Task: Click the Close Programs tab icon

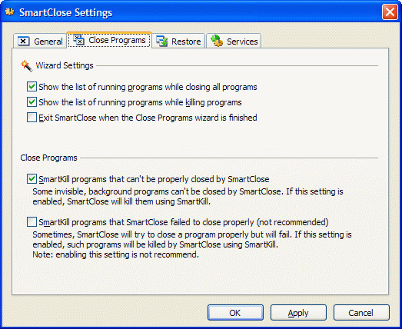Action: pyautogui.click(x=78, y=40)
